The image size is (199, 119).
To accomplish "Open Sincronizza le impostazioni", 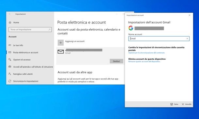I will [x=26, y=81].
